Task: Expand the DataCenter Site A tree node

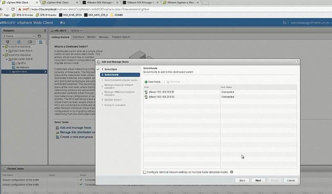Action: tap(6, 51)
